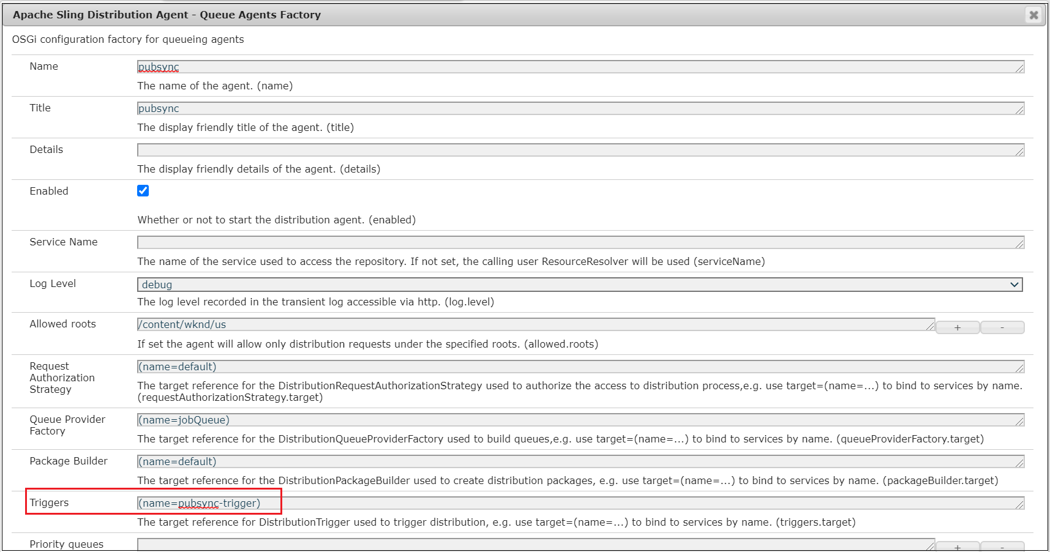
Task: Close the Queue Agents Factory dialog
Action: point(1033,15)
